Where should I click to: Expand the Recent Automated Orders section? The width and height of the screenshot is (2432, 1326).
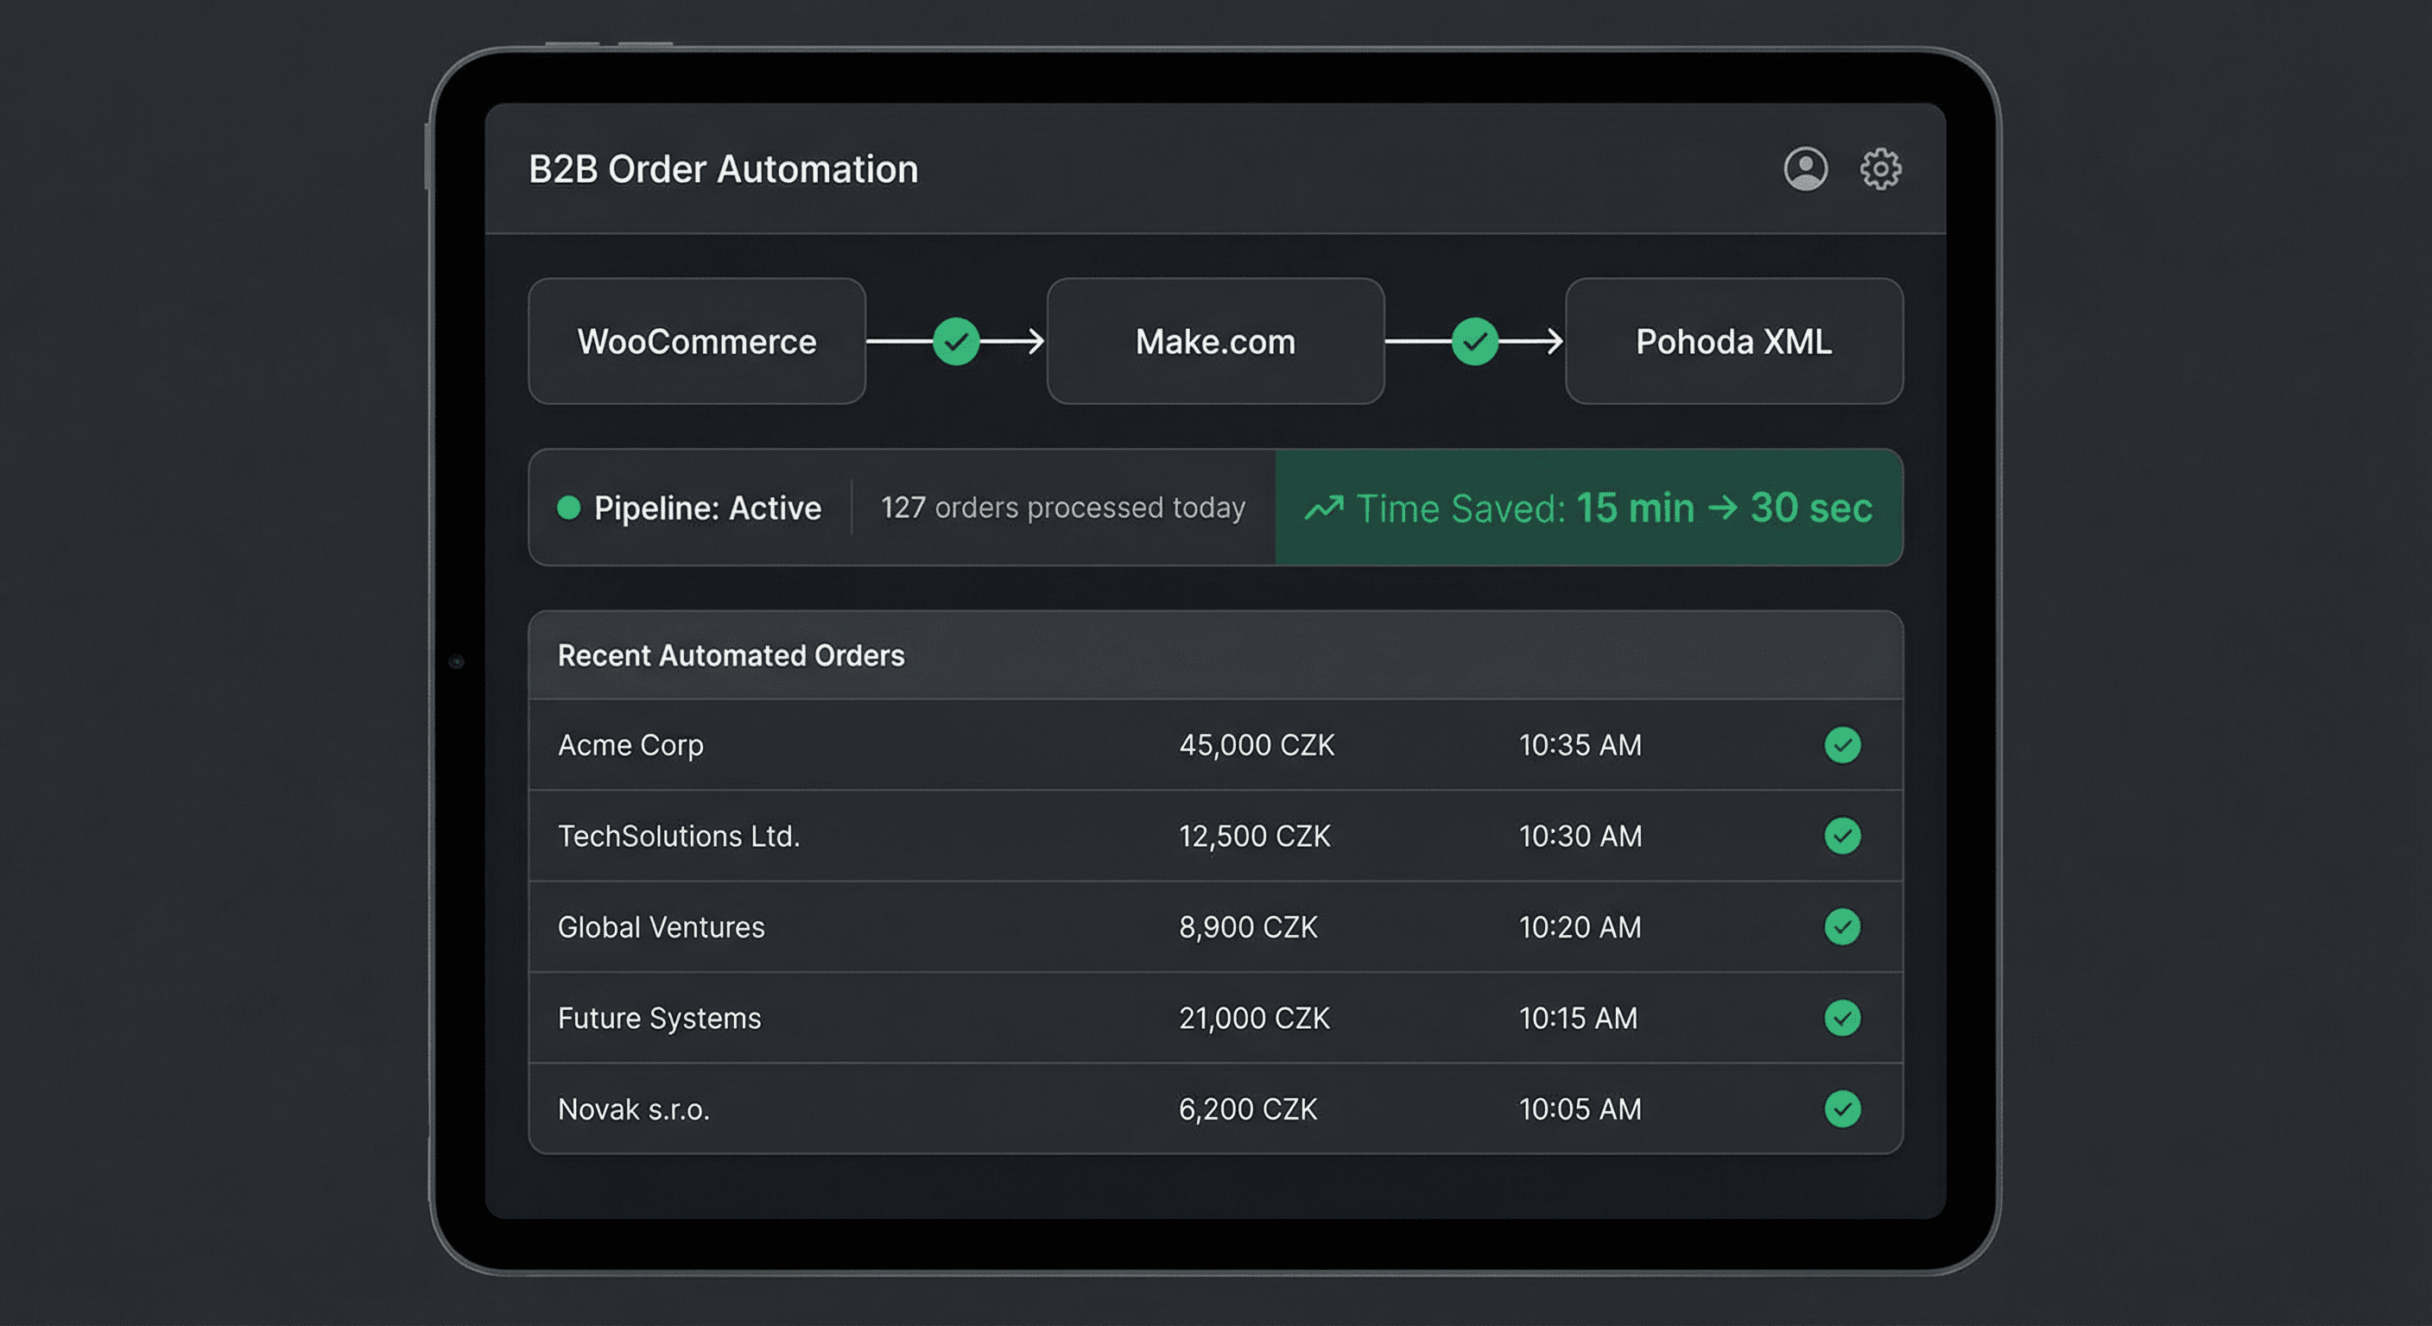(x=731, y=655)
